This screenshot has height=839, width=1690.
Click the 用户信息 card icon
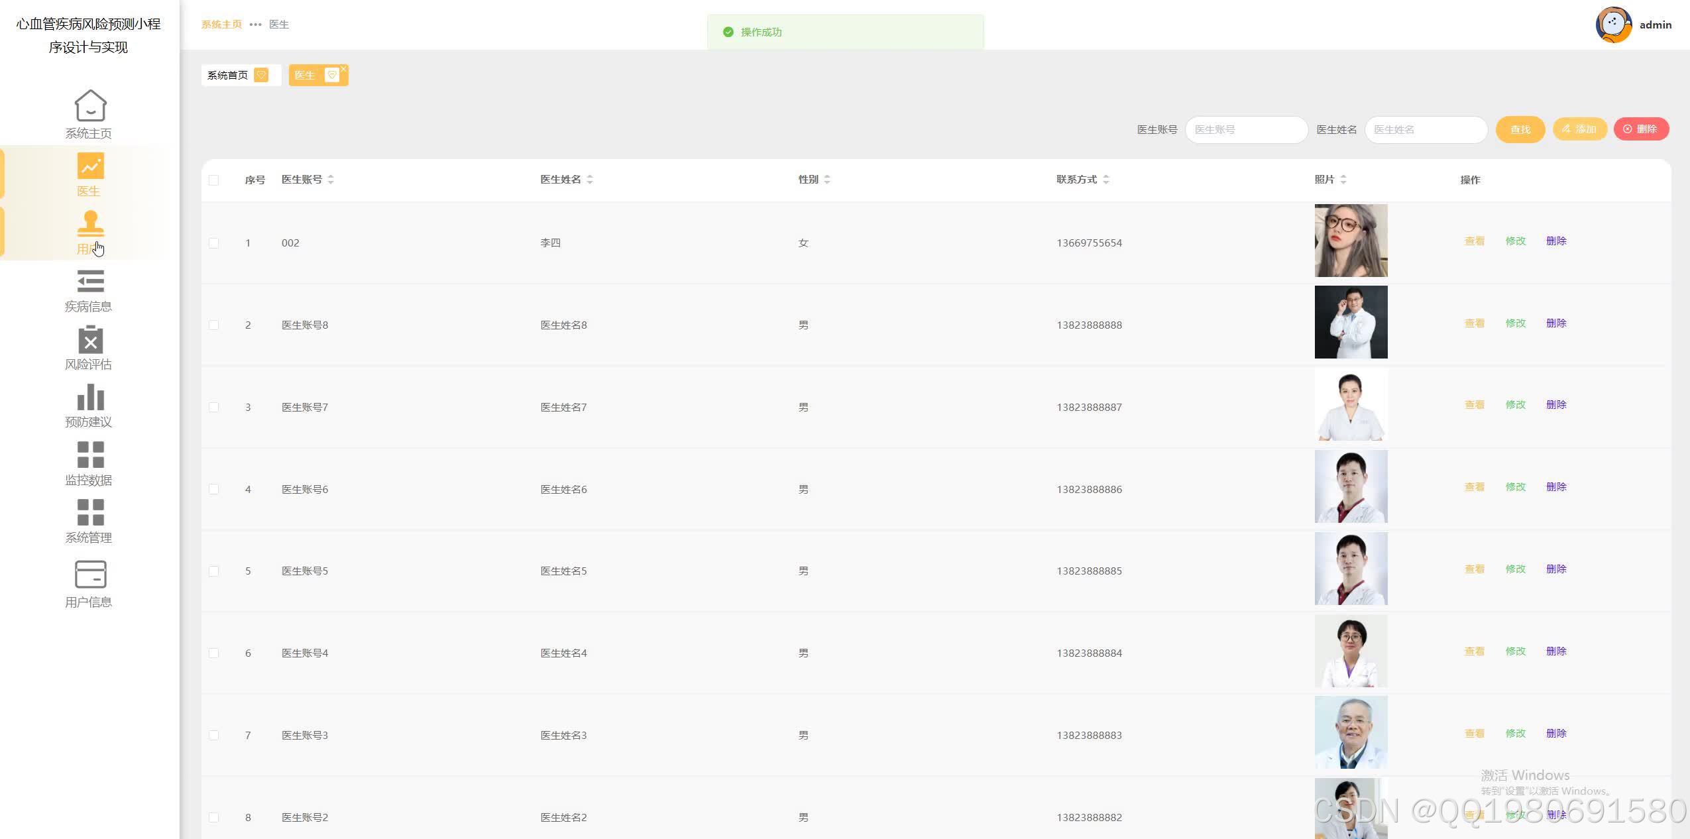90,575
